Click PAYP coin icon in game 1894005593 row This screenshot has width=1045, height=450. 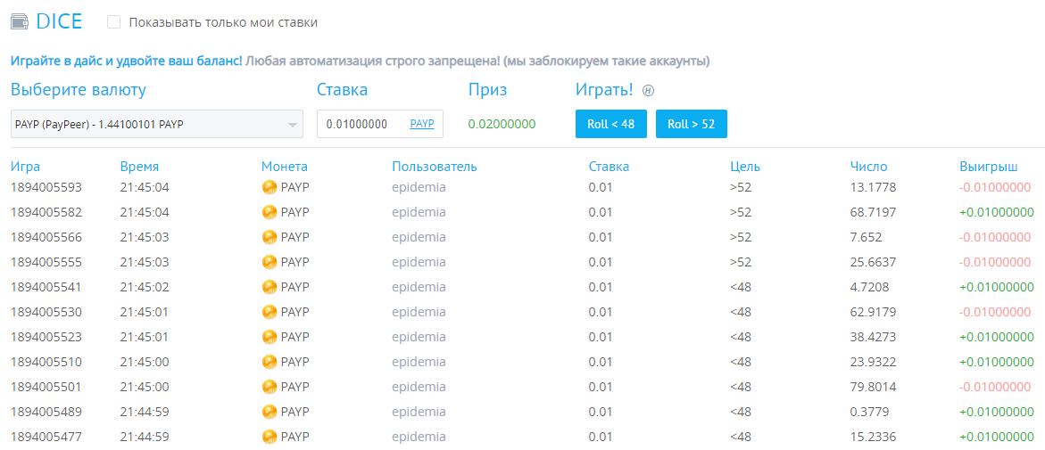tap(270, 187)
